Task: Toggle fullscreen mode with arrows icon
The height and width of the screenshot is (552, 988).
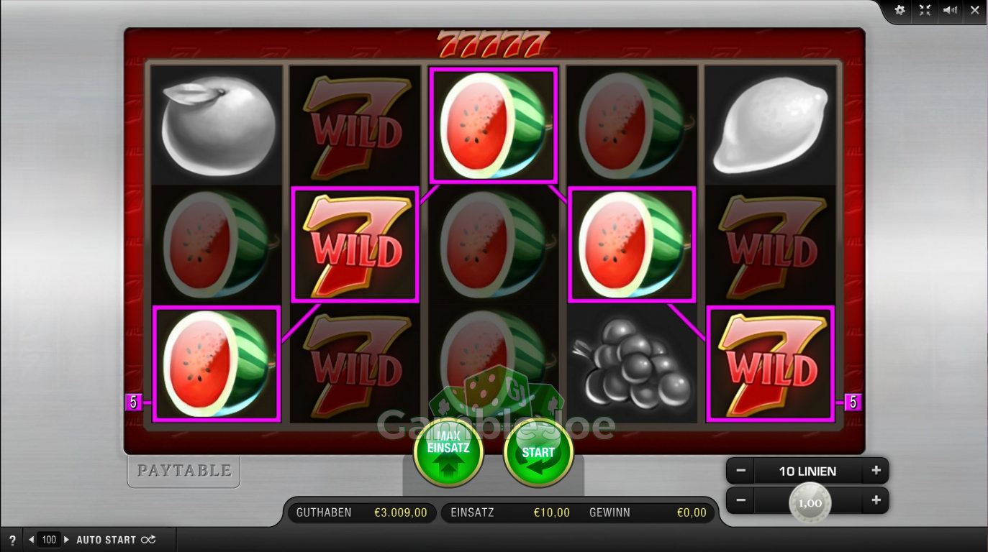Action: click(x=925, y=10)
